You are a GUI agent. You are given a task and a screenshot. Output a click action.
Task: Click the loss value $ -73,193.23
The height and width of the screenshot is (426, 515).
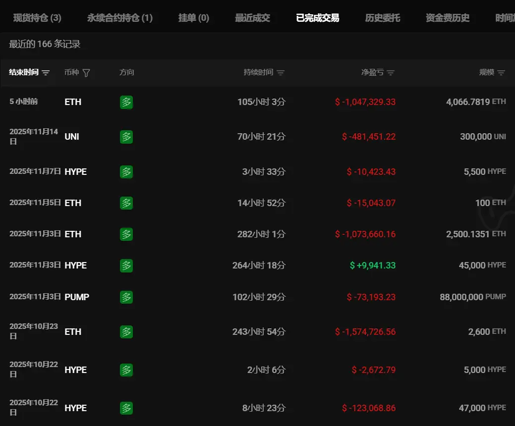click(371, 297)
